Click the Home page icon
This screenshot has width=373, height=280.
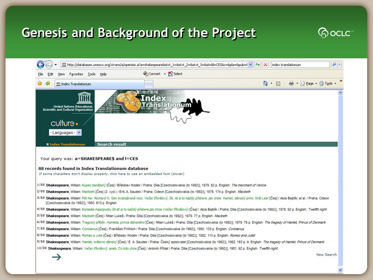click(265, 83)
